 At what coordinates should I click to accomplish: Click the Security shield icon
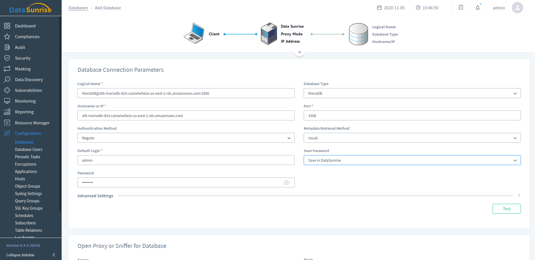tap(7, 58)
